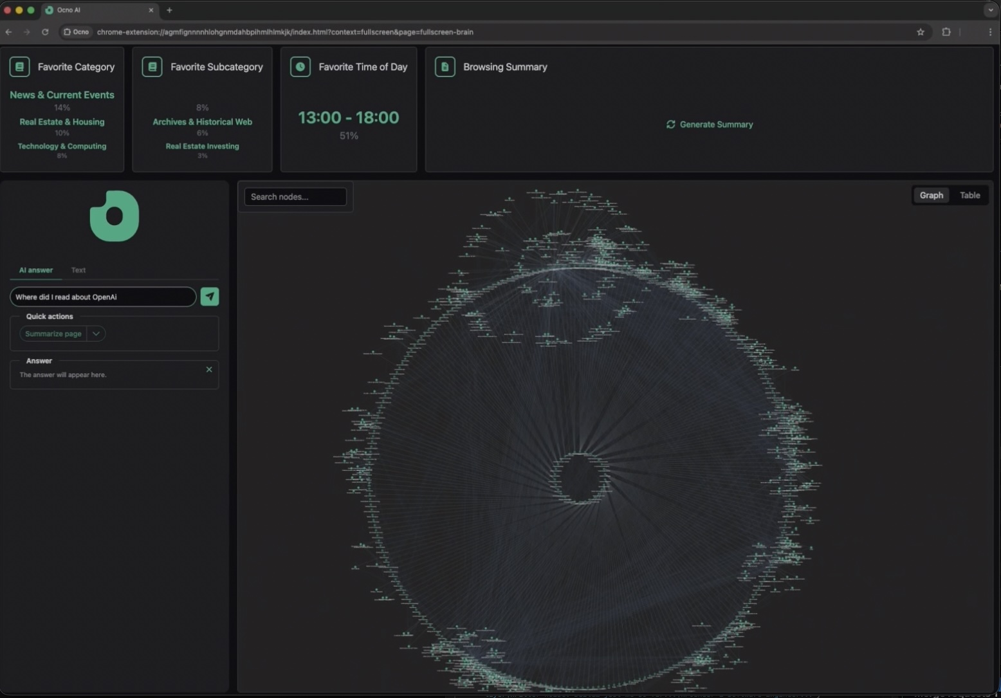Click the Generate Summary button
The image size is (1001, 698).
pyautogui.click(x=709, y=125)
